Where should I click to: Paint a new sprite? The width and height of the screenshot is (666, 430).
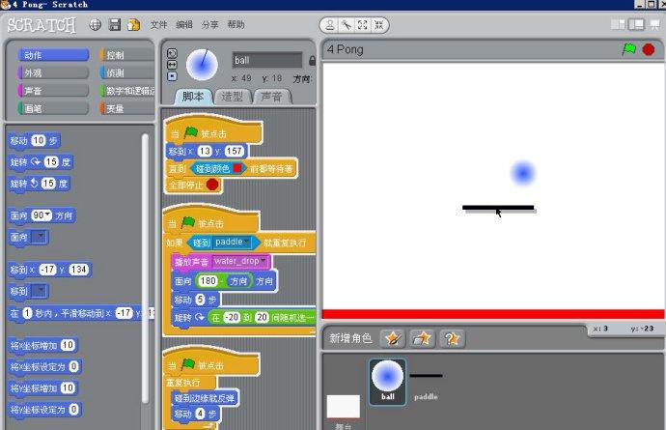[393, 338]
